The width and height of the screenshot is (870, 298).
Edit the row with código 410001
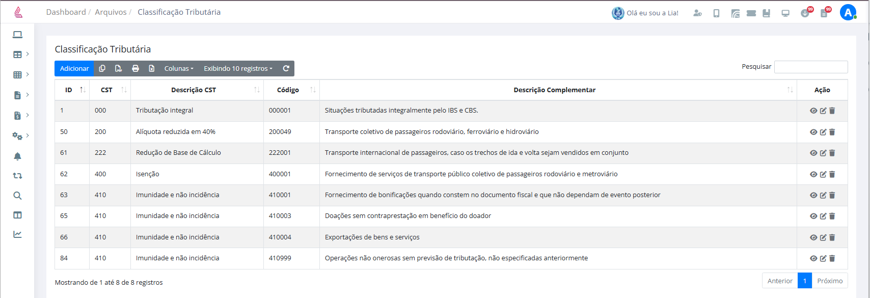coord(823,195)
